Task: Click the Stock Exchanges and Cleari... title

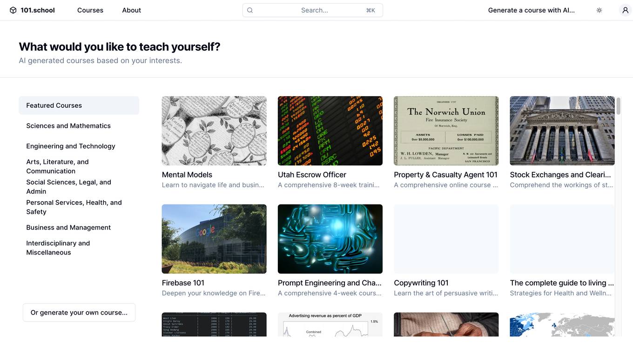Action: point(560,175)
